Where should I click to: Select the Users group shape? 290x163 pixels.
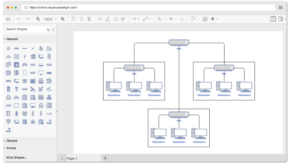coord(25,114)
